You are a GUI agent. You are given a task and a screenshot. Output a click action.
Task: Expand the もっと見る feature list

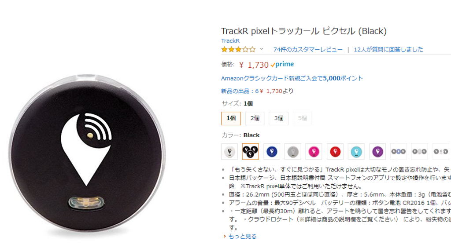tap(240, 236)
